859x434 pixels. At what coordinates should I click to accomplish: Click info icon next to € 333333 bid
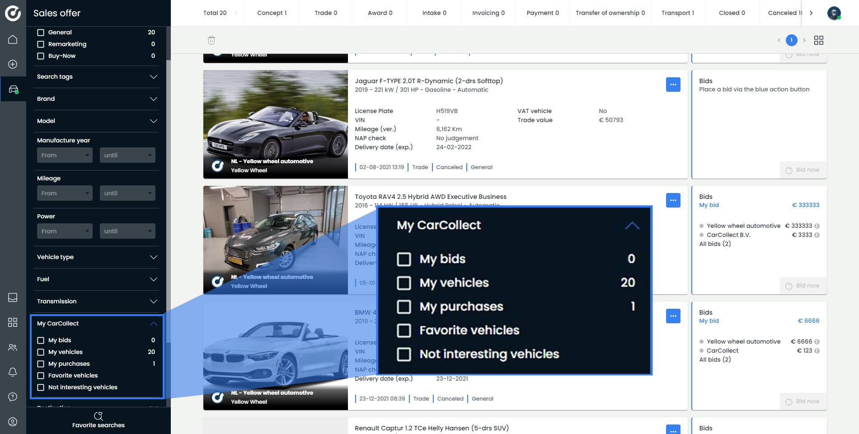(x=817, y=226)
